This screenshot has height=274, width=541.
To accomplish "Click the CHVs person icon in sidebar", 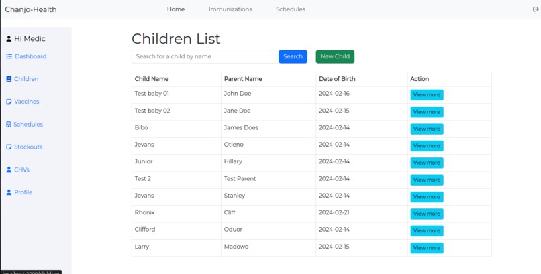I will click(x=9, y=169).
